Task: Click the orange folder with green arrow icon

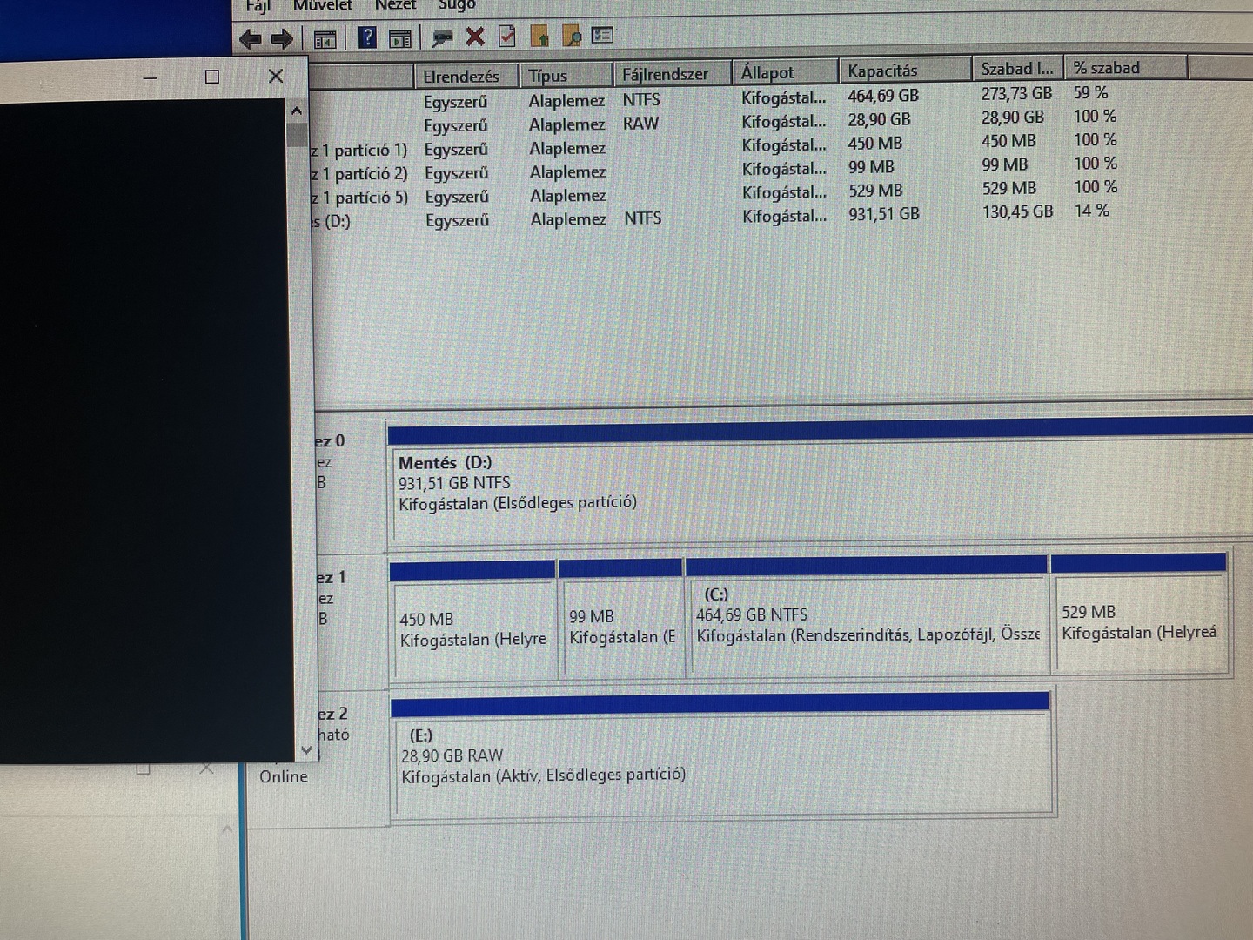Action: pos(539,36)
